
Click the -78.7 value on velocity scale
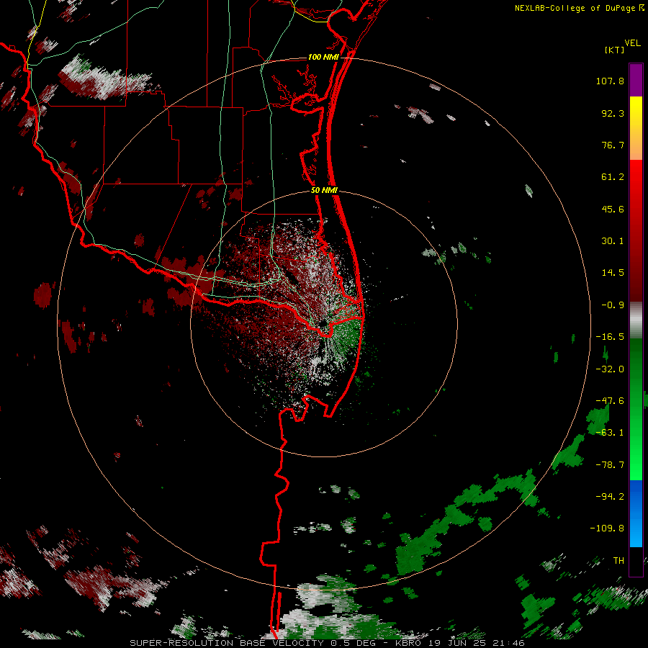tap(610, 465)
